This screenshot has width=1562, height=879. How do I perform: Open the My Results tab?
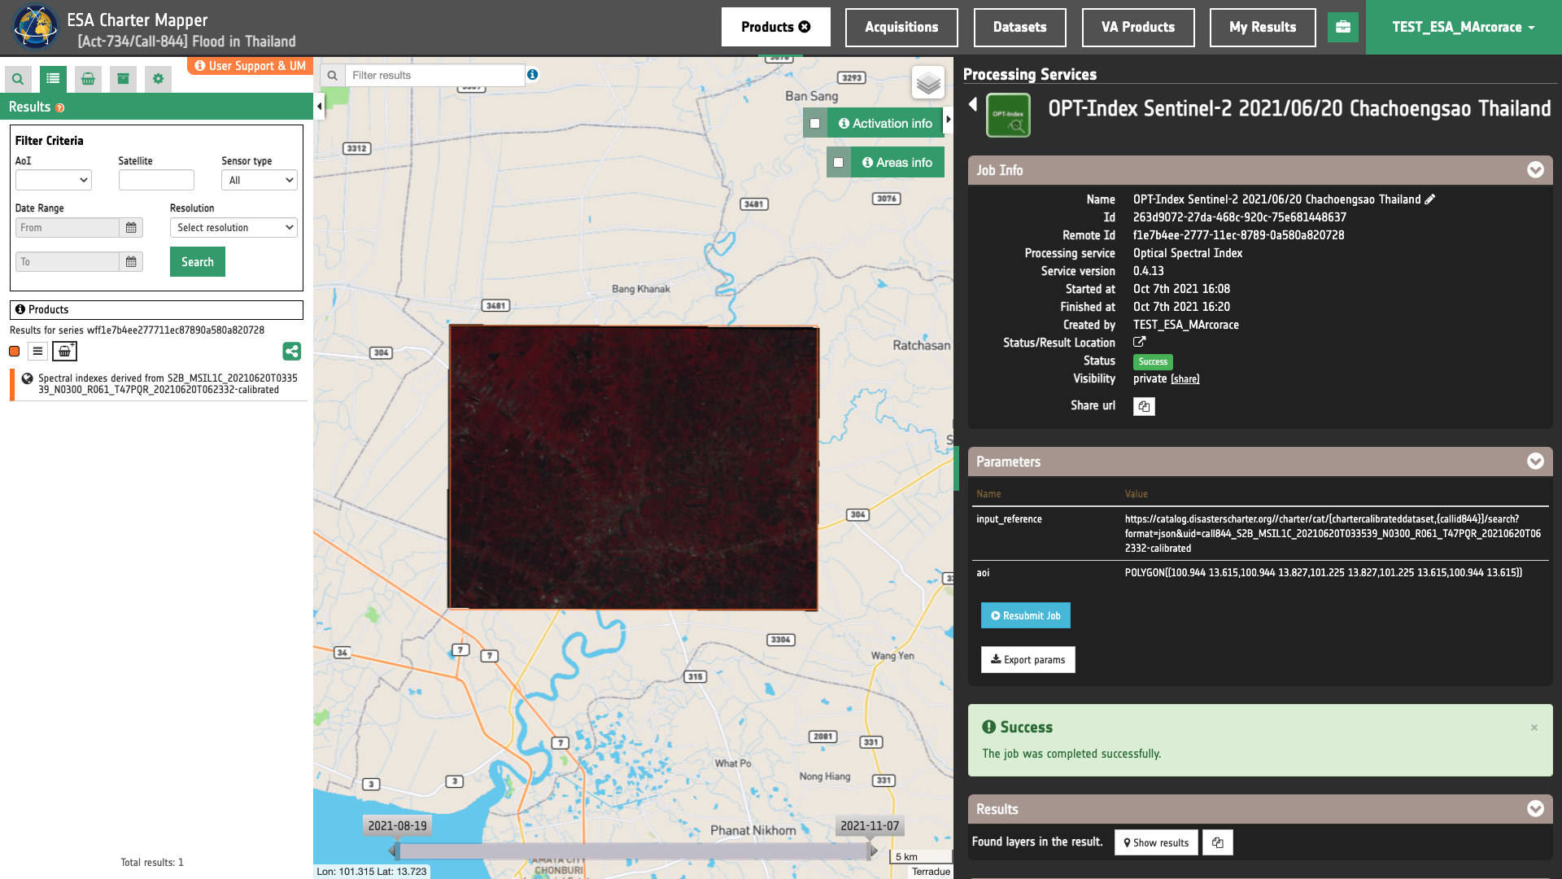pos(1263,28)
